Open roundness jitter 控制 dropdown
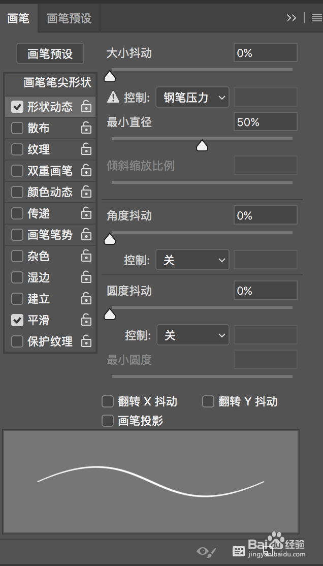 point(192,335)
